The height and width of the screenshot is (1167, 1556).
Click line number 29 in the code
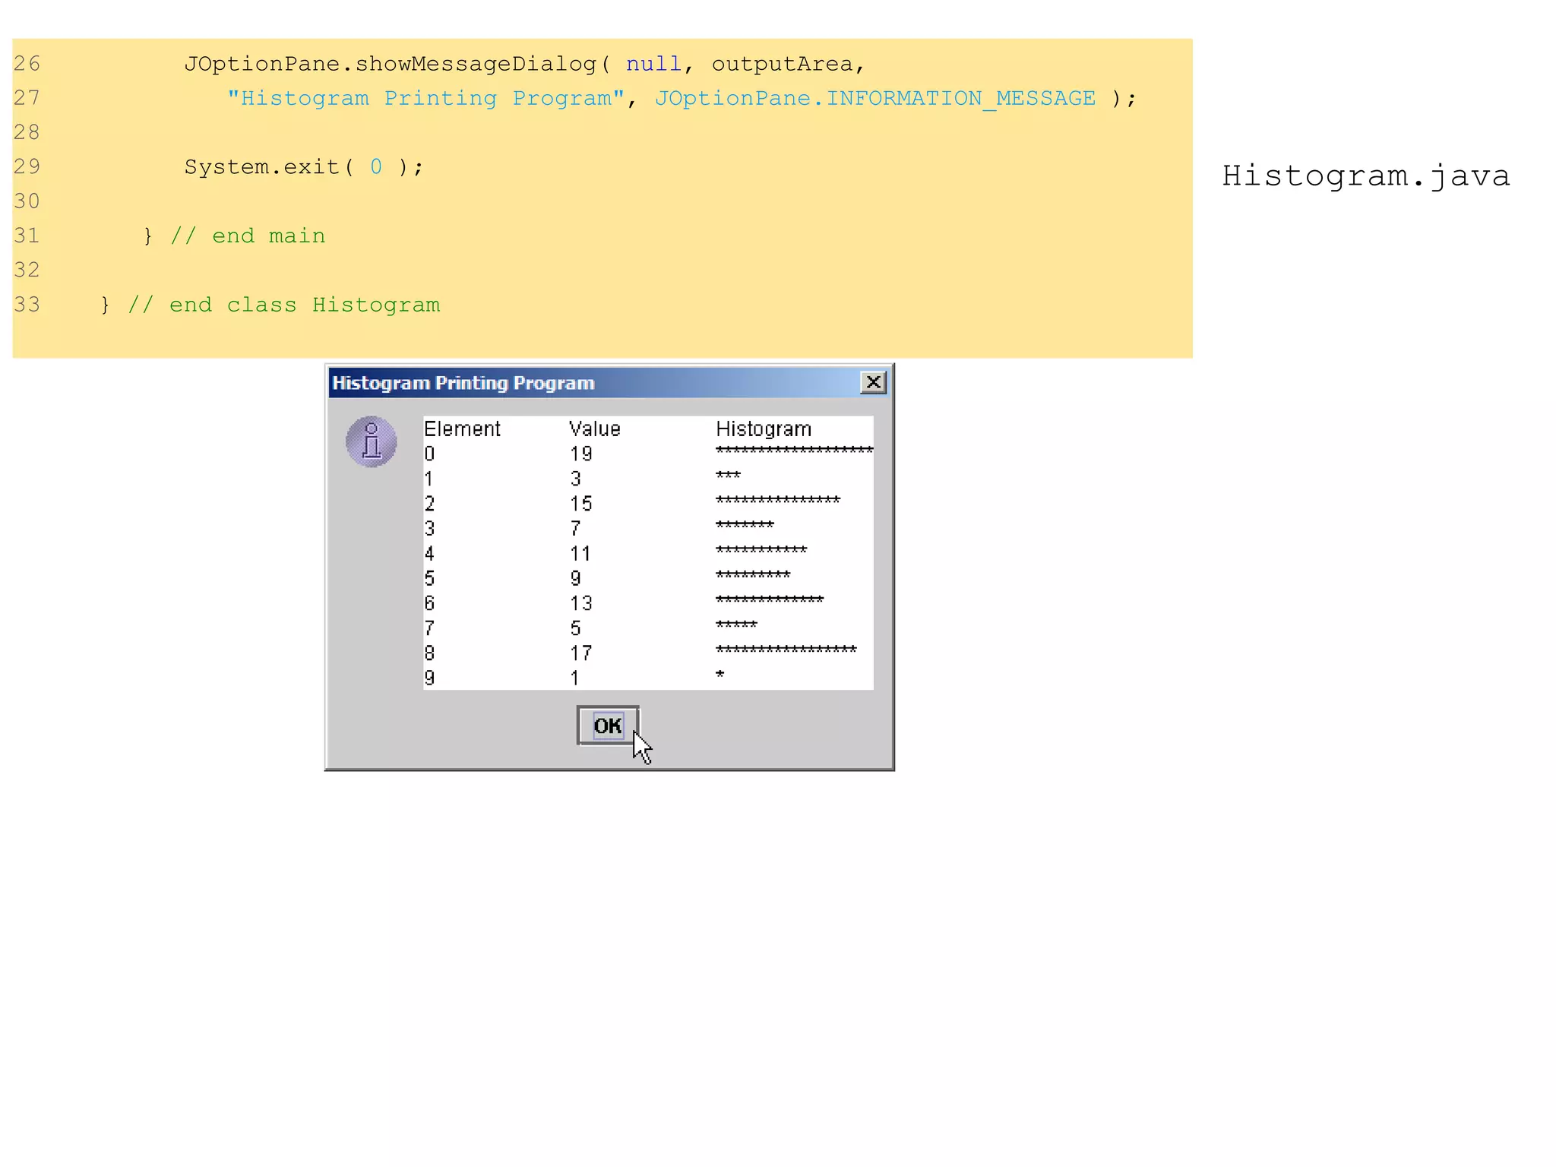click(x=27, y=166)
